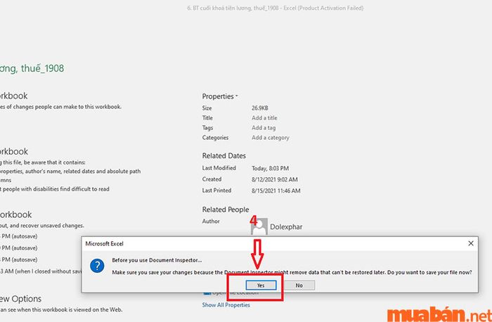Select the Categories label
The height and width of the screenshot is (322, 492).
(215, 138)
